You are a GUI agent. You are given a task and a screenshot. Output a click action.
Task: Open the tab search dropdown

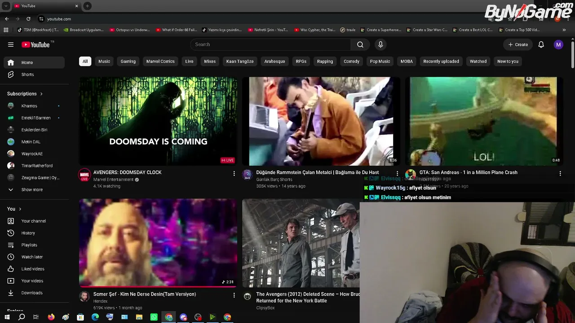(6, 6)
